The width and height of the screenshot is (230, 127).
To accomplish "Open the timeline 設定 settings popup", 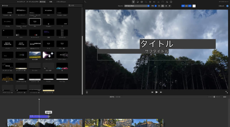I will (x=225, y=97).
